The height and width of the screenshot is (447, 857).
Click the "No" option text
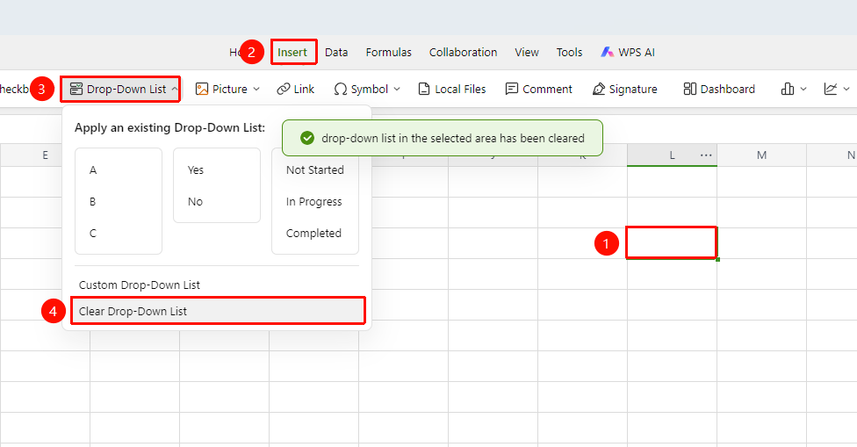pyautogui.click(x=195, y=202)
